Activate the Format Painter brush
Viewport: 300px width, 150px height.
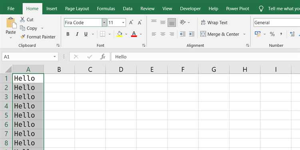[23, 37]
